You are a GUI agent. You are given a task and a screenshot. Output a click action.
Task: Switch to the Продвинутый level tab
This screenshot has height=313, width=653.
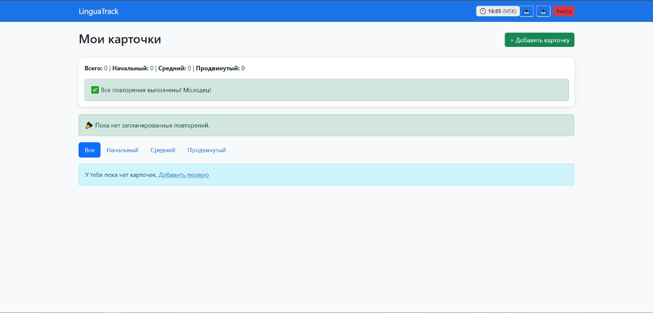pyautogui.click(x=207, y=150)
